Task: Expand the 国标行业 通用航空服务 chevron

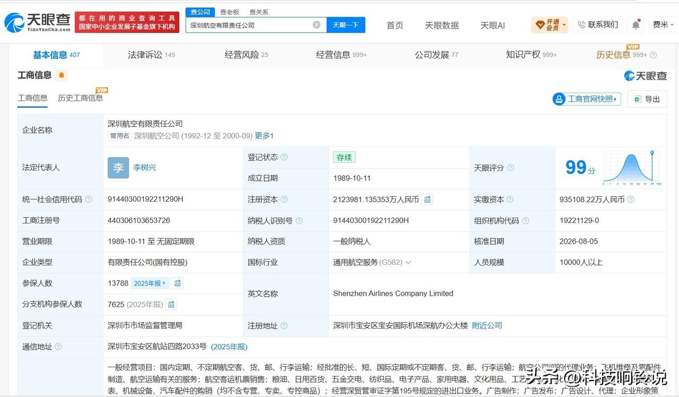Action: click(408, 263)
